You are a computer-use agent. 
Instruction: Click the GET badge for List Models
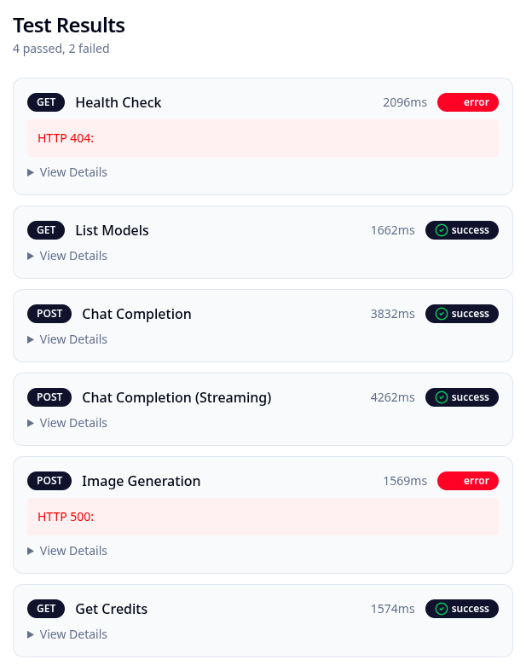(46, 230)
